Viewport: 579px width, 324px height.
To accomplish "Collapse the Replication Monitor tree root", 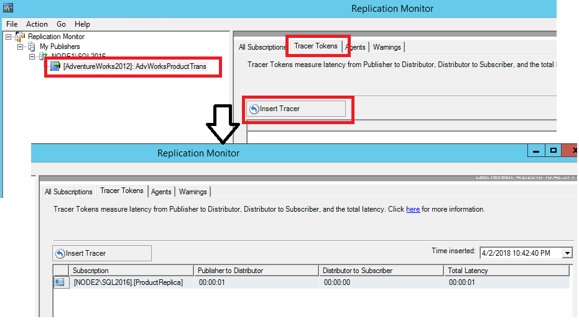I will (8, 37).
